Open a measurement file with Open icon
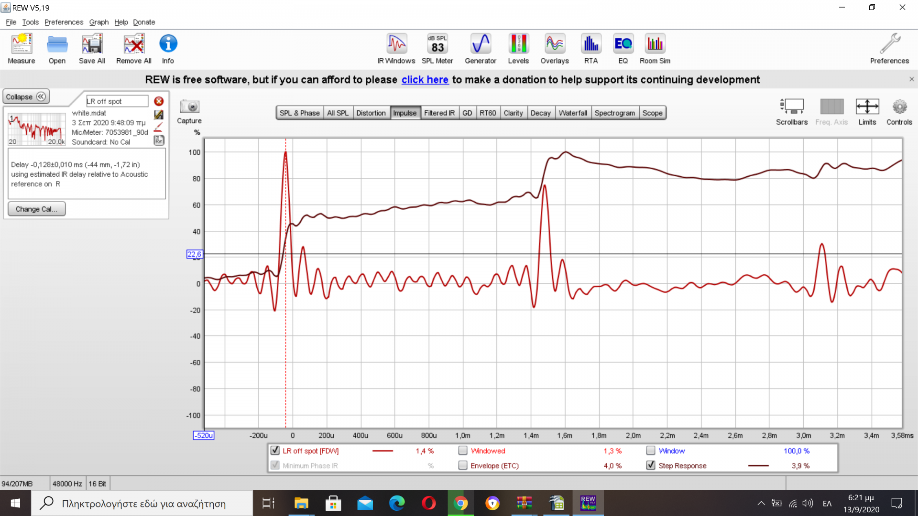918x516 pixels. pos(57,49)
